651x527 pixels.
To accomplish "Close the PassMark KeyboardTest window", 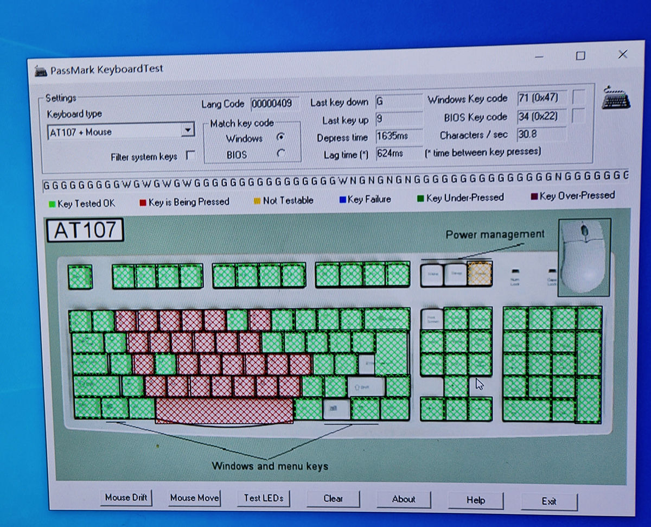I will [623, 54].
